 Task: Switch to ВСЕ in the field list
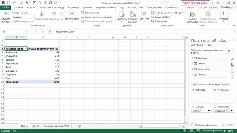pyautogui.click(x=210, y=45)
